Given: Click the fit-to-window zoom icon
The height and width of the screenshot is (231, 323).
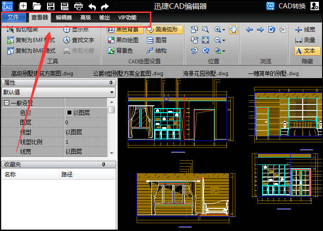Looking at the screenshot, I should pos(205,40).
